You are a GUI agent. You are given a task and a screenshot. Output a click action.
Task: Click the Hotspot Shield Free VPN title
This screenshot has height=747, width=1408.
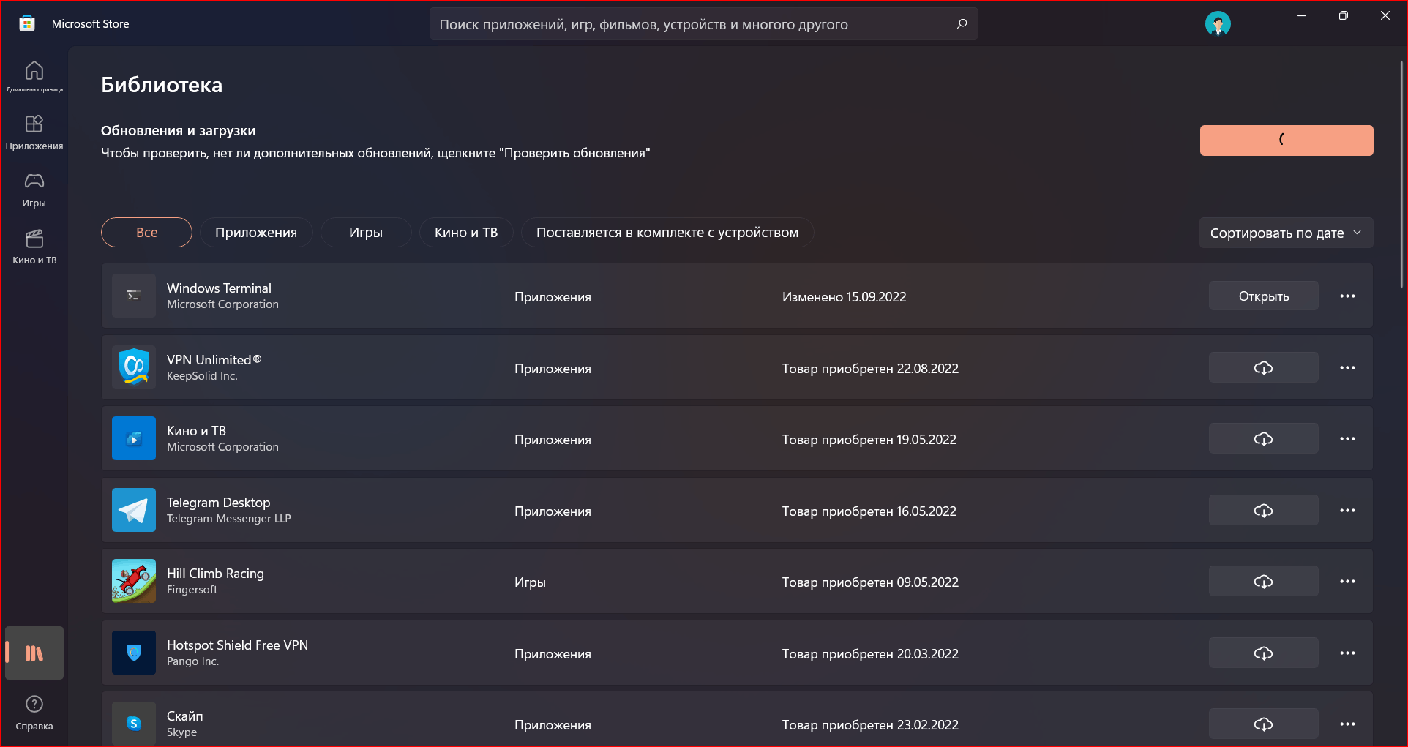point(237,645)
